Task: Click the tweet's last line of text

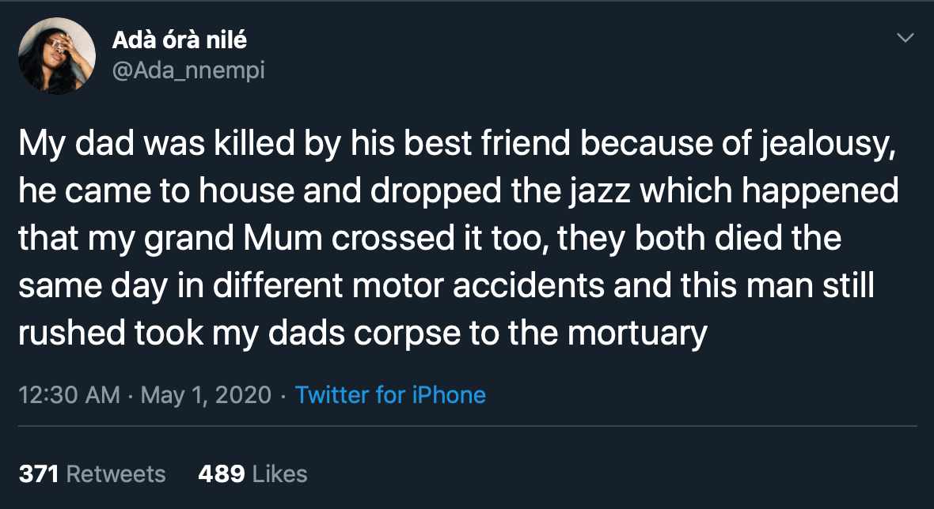Action: tap(362, 334)
